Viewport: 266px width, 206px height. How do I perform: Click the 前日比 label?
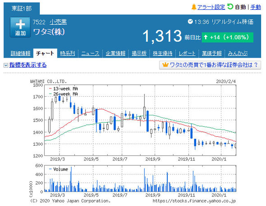(x=193, y=37)
